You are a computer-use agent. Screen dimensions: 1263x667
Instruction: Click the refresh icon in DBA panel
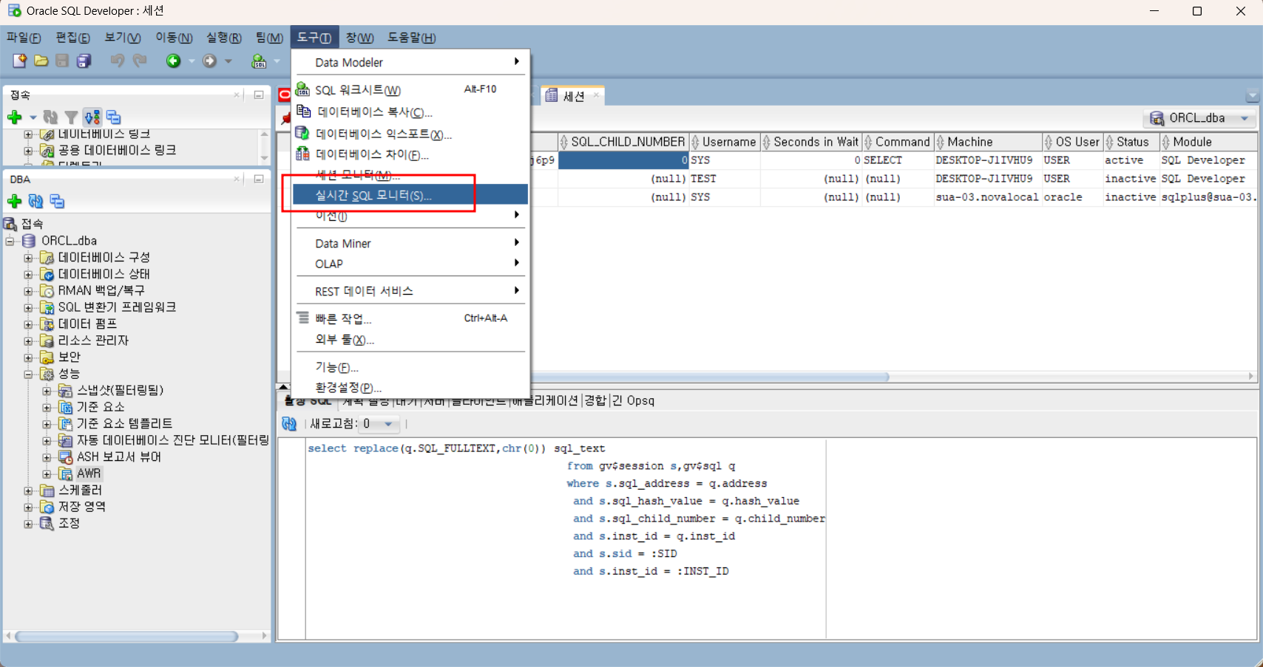click(35, 201)
